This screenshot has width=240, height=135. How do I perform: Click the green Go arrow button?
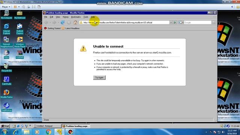[x=175, y=22]
